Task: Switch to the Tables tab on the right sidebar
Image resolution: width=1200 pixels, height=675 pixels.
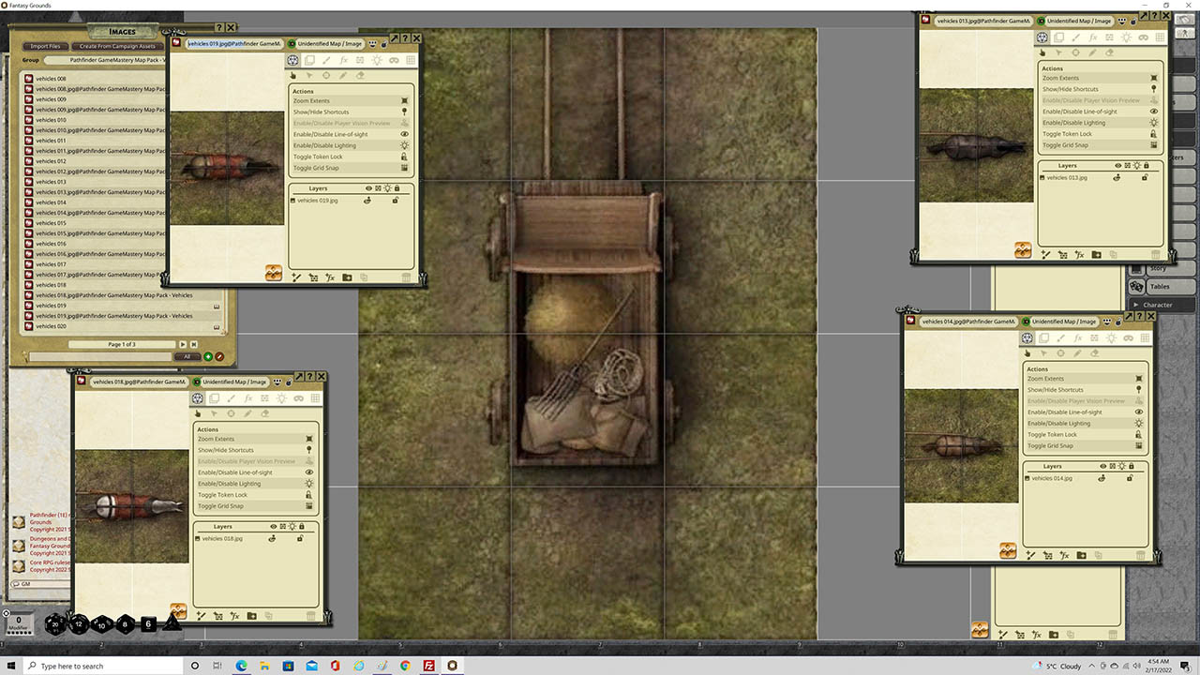Action: click(x=1160, y=286)
